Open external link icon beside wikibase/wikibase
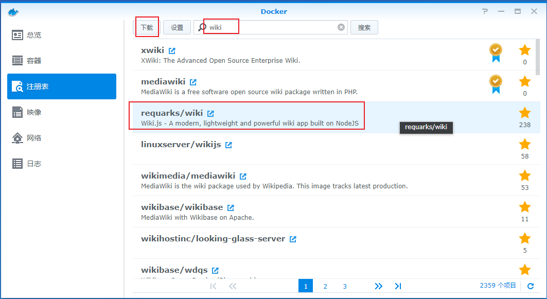Screen dimensions: 547x299 pyautogui.click(x=231, y=208)
